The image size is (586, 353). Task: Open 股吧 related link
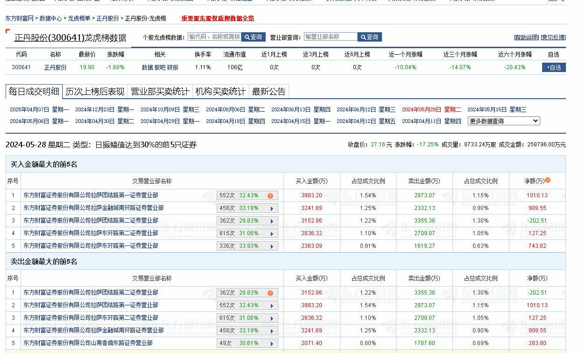(160, 67)
